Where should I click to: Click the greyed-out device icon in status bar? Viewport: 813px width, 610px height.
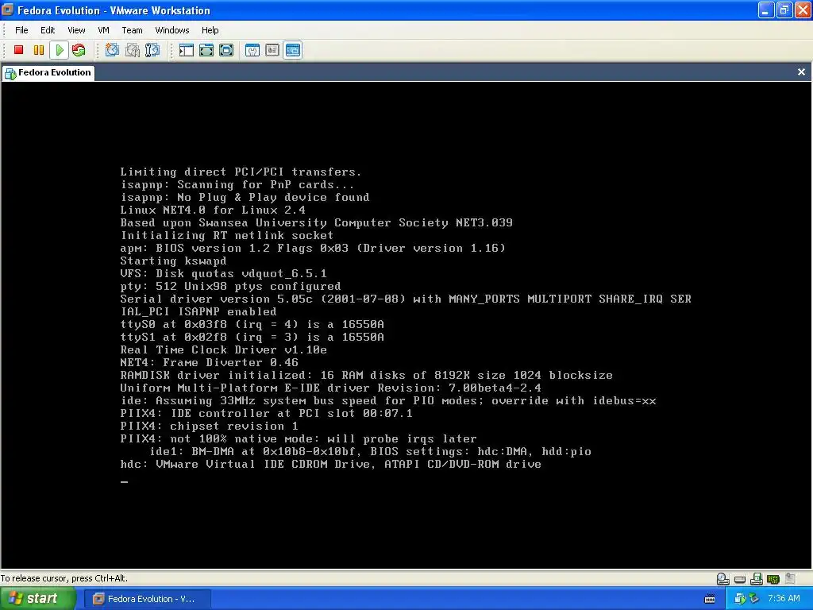[x=790, y=578]
